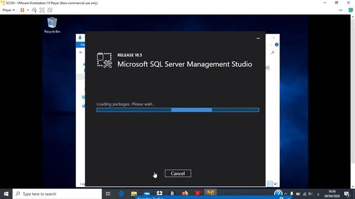Click the Explorer window download arrow icon

tap(80, 38)
